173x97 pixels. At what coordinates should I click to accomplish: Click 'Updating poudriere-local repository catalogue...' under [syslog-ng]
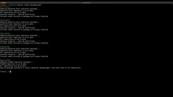tap(20, 49)
